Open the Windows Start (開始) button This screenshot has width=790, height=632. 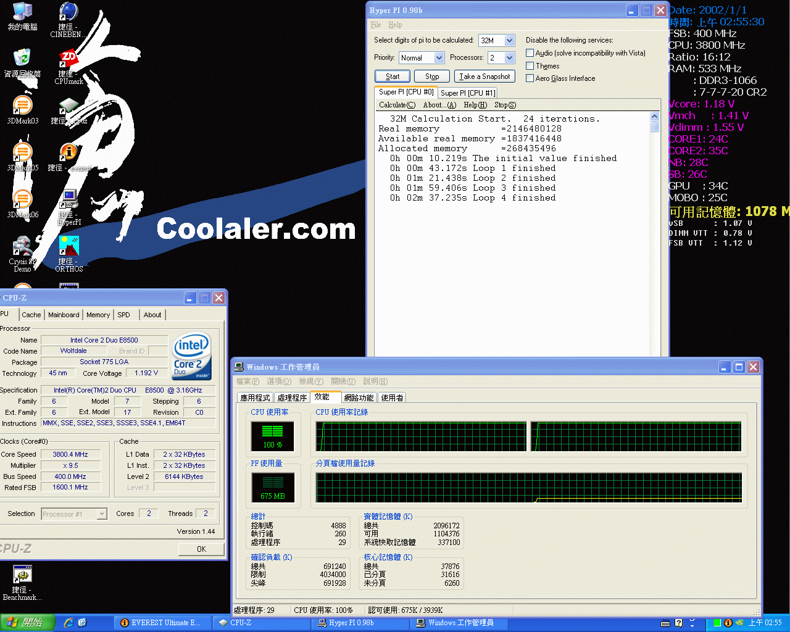point(28,623)
